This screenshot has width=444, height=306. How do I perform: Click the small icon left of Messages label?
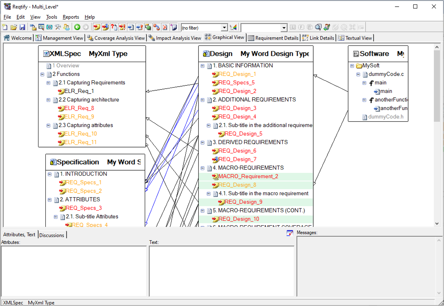click(x=290, y=233)
